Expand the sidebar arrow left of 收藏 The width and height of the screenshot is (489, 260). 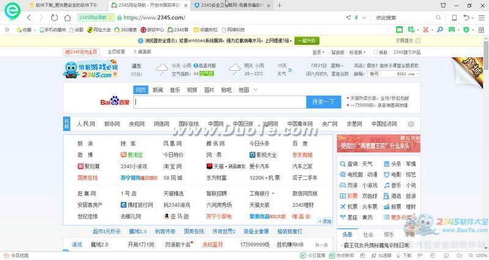tap(7, 30)
